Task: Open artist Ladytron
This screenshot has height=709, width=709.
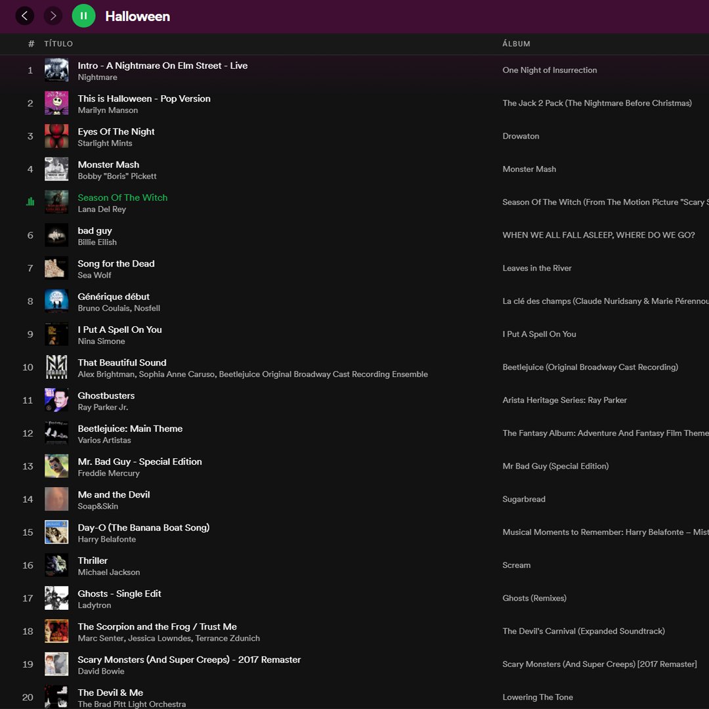Action: (95, 605)
